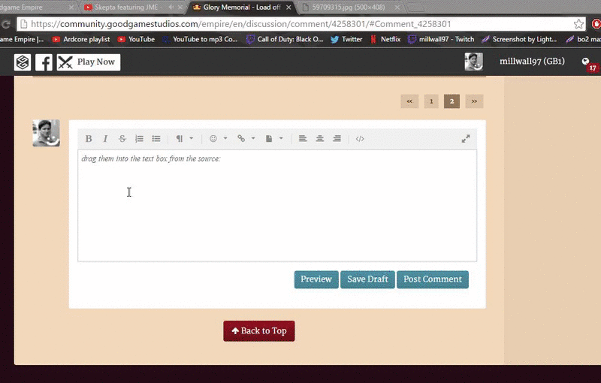Open YouTube to mp3 bookmark
This screenshot has height=383, width=601.
(200, 39)
